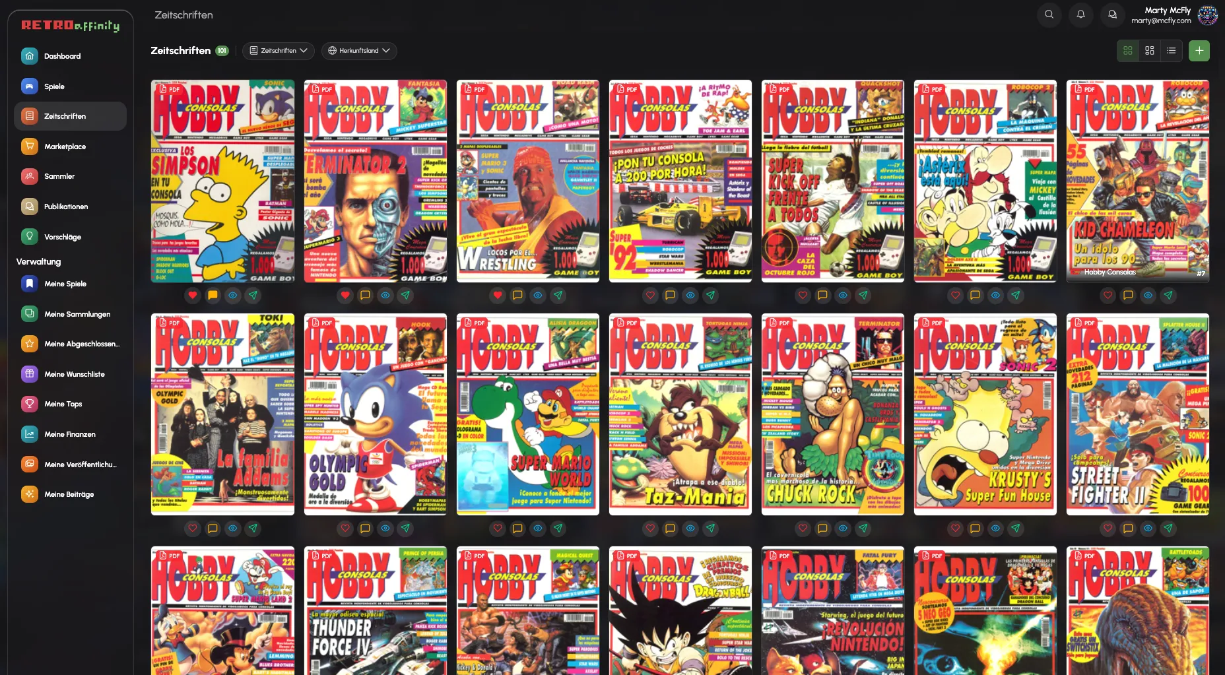Open the Taz-Mania Hobby Consolas cover
This screenshot has width=1225, height=675.
[x=680, y=414]
